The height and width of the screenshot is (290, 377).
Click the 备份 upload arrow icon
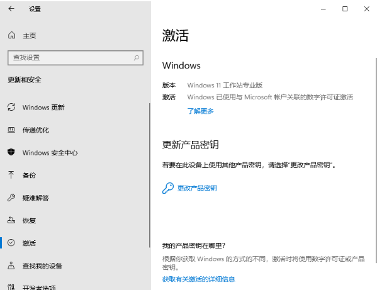pyautogui.click(x=11, y=175)
